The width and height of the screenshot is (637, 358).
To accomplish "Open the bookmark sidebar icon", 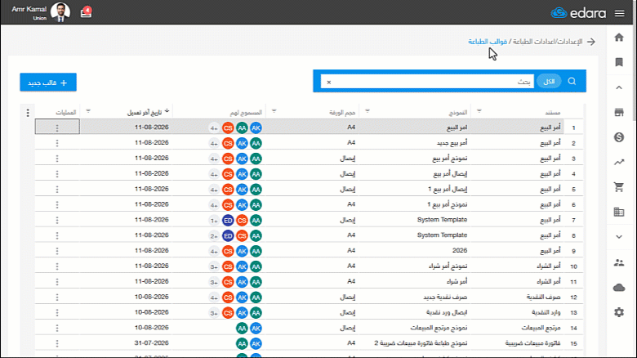I will pyautogui.click(x=619, y=62).
